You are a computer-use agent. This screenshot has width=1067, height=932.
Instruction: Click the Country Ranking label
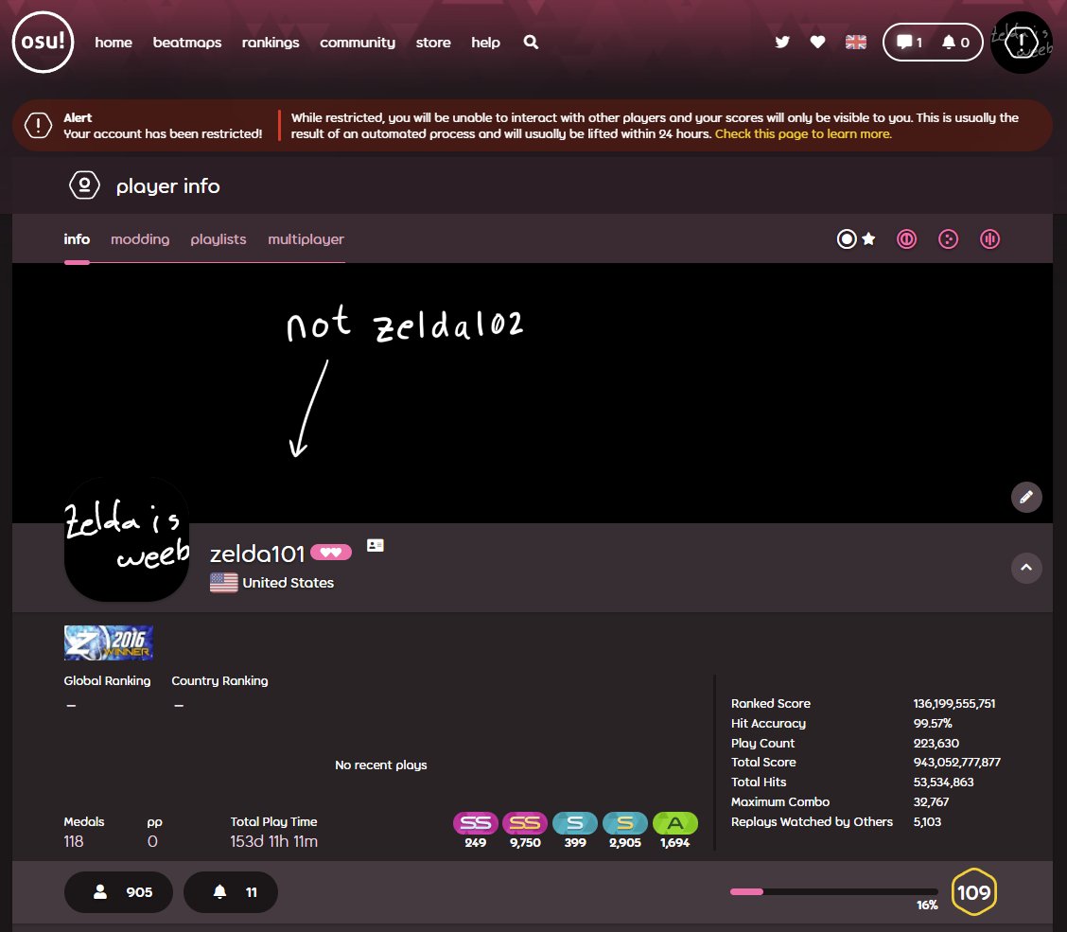pos(219,681)
